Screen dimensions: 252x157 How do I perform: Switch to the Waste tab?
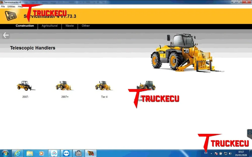pyautogui.click(x=70, y=26)
